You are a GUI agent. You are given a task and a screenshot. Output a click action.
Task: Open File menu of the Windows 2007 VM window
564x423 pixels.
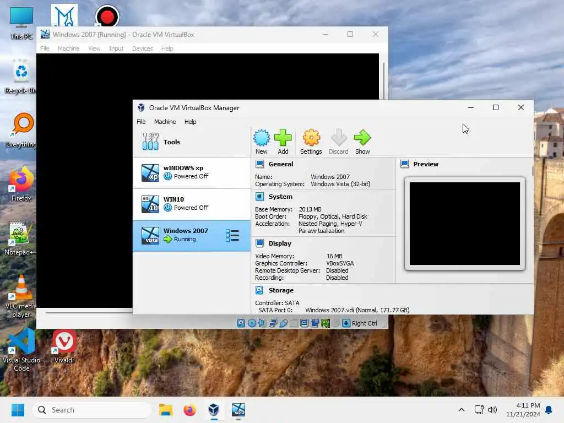point(45,48)
